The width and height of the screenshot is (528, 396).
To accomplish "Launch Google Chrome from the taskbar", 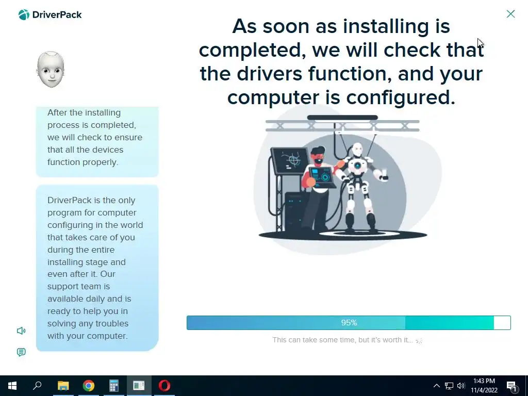I will click(89, 386).
